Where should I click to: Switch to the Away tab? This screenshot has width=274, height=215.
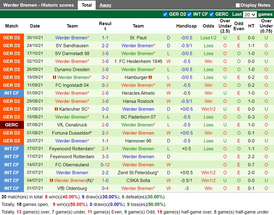pos(105,5)
